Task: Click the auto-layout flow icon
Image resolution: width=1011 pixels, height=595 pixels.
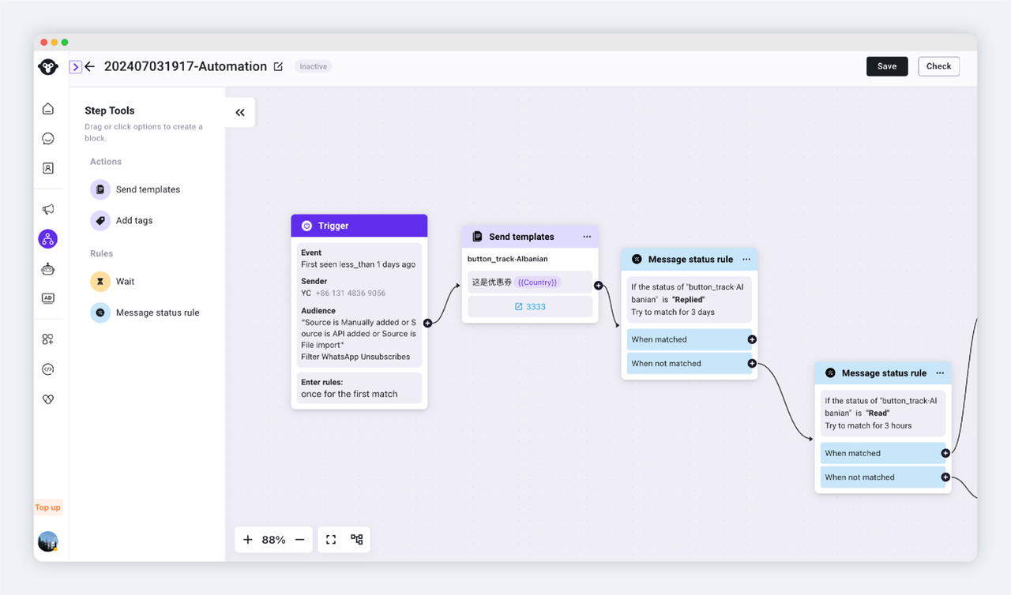Action: click(357, 540)
